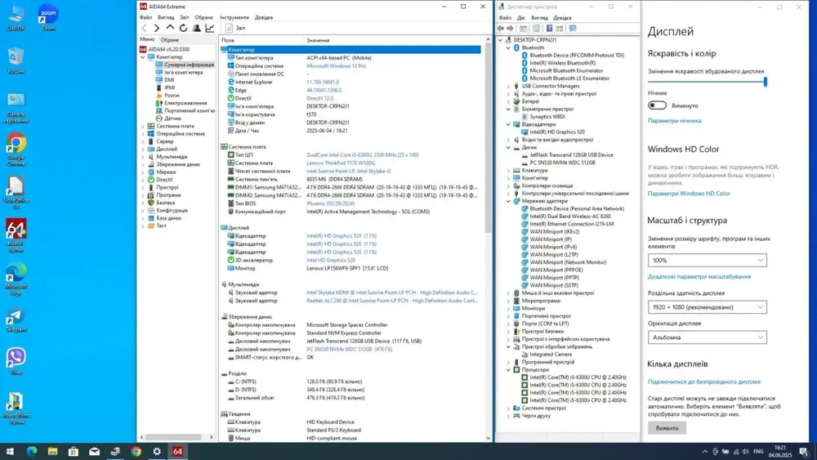Click the Виявити detect button
Viewport: 817px width, 460px height.
click(x=667, y=428)
